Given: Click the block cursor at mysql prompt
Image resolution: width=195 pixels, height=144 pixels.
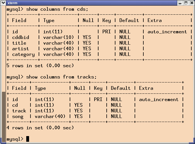Looking at the screenshot, I should click(x=28, y=139).
